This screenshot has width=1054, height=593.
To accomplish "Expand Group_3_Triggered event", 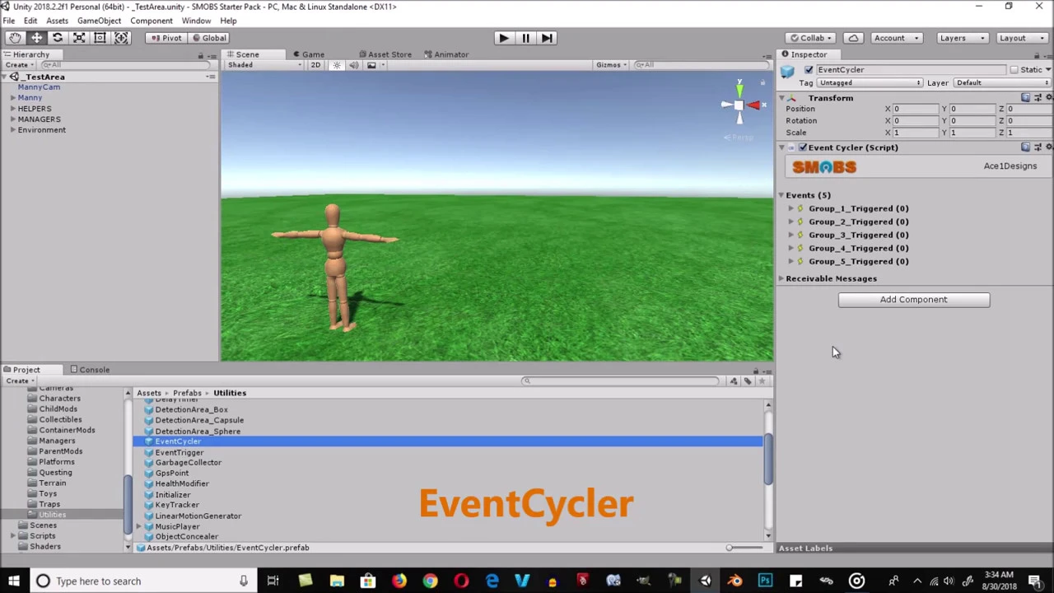I will [x=791, y=236].
